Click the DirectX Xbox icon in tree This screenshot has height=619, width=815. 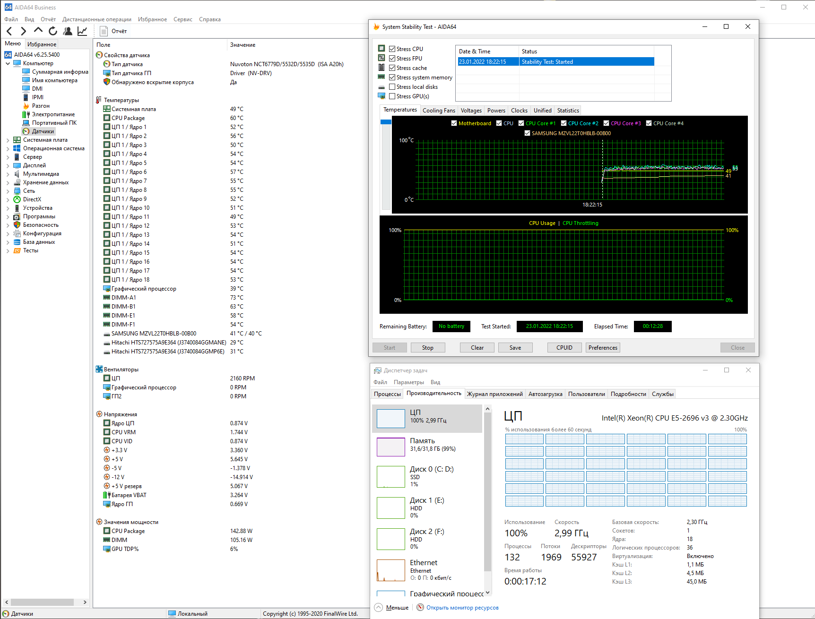pos(17,199)
